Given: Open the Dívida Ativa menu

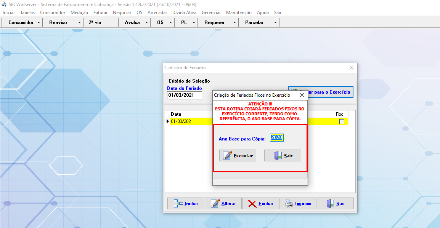Looking at the screenshot, I should (185, 13).
